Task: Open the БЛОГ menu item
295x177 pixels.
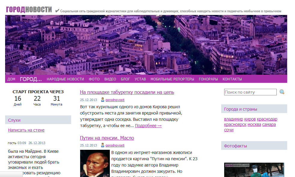Action: [125, 79]
